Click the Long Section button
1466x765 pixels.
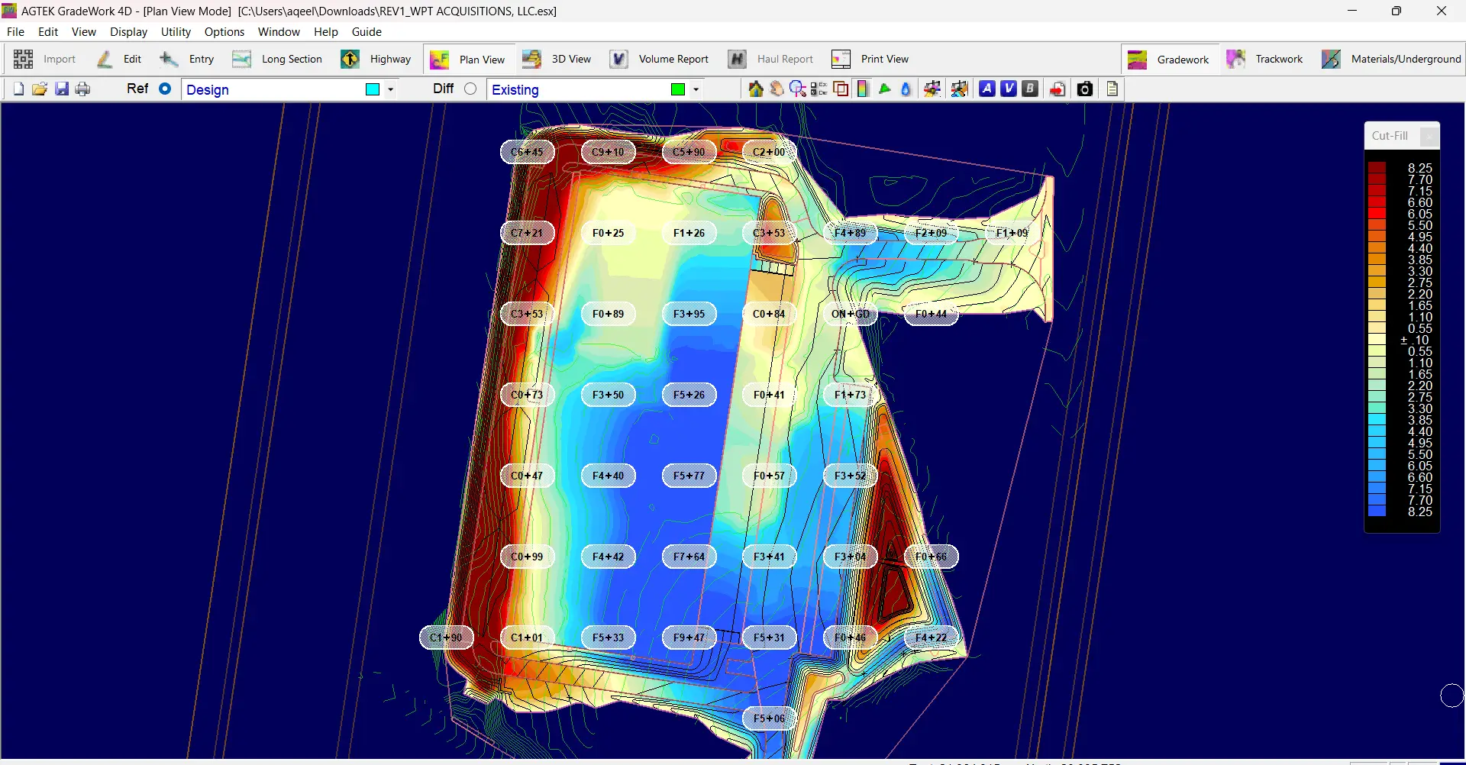277,60
